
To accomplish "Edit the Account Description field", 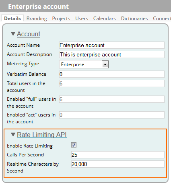I will pyautogui.click(x=112, y=54).
